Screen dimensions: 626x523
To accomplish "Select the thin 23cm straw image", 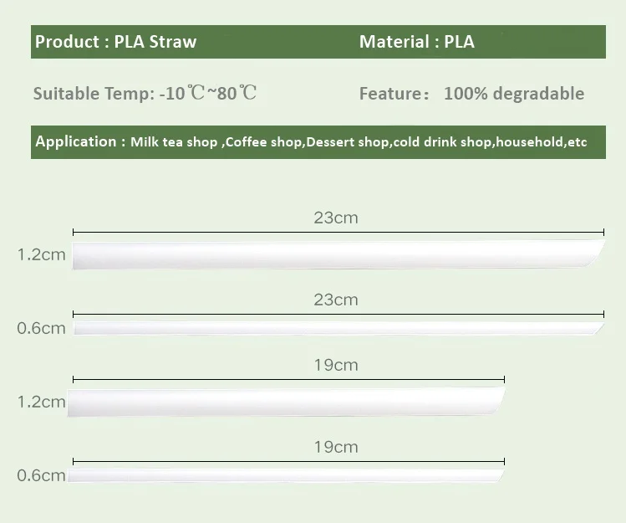I will pyautogui.click(x=334, y=328).
